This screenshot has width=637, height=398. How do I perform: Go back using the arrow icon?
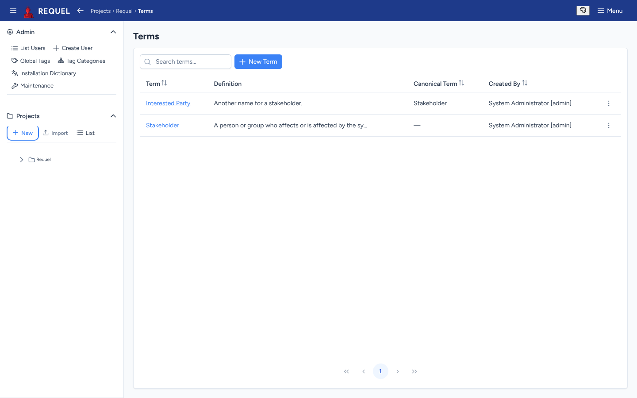click(80, 11)
